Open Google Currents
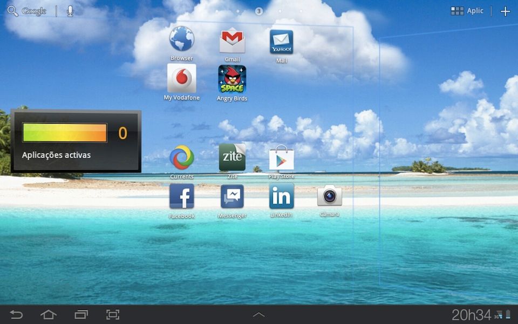The image size is (518, 324). [x=182, y=158]
